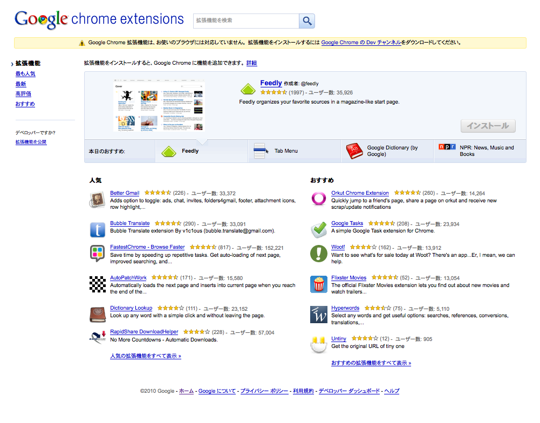Image resolution: width=540 pixels, height=423 pixels.
Task: Click the プライバシー ポリシー footer link
Action: [x=264, y=391]
